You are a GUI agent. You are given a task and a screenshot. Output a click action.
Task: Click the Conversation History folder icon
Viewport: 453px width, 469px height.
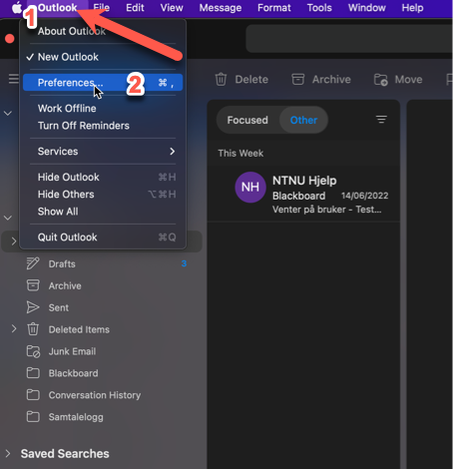pyautogui.click(x=33, y=395)
